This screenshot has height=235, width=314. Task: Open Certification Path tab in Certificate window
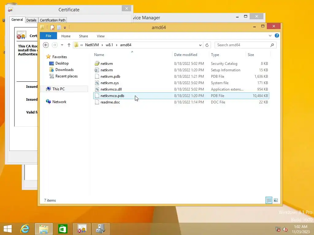tap(53, 20)
